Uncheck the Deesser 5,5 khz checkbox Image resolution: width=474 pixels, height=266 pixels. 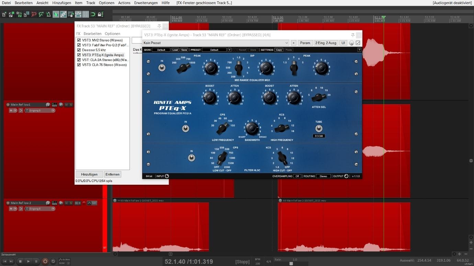coord(79,50)
